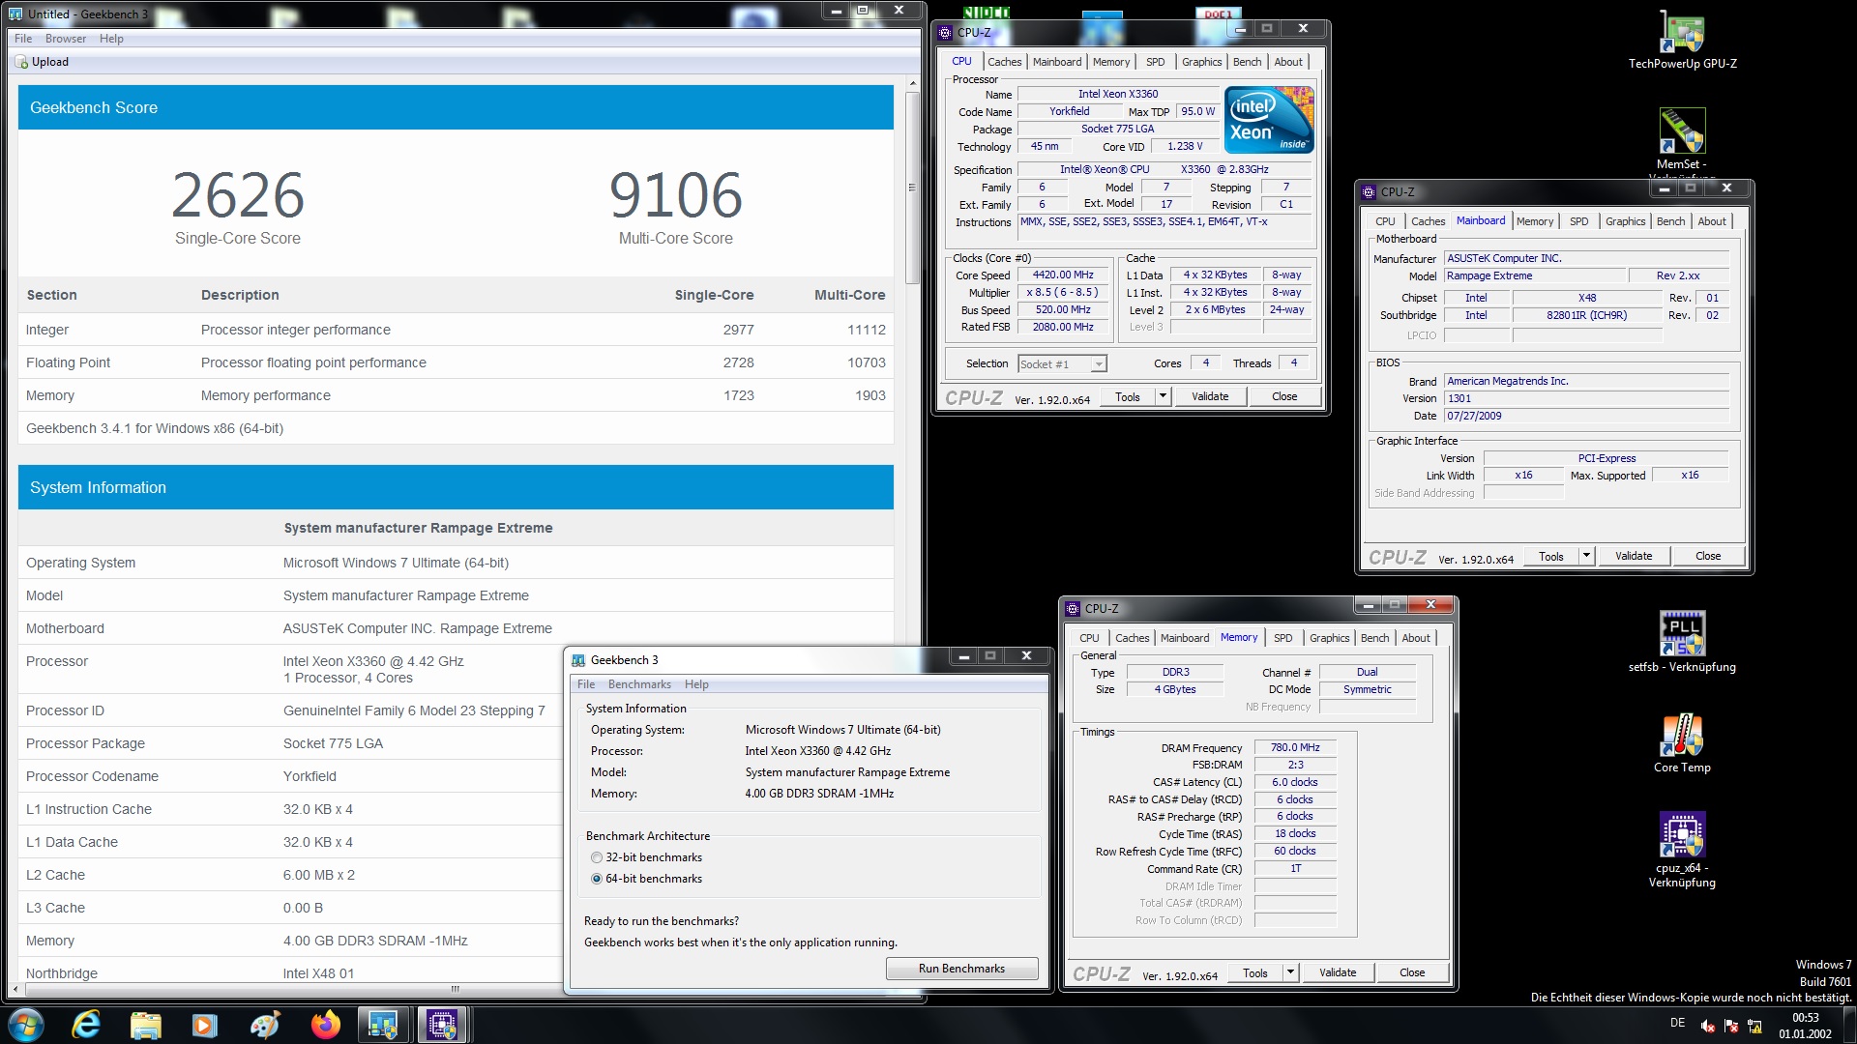
Task: Click the Untitled - Geekbench 3 title icon
Action: [x=15, y=14]
